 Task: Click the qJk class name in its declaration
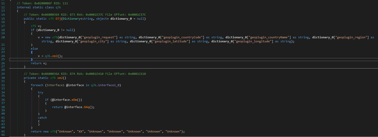(x=58, y=7)
